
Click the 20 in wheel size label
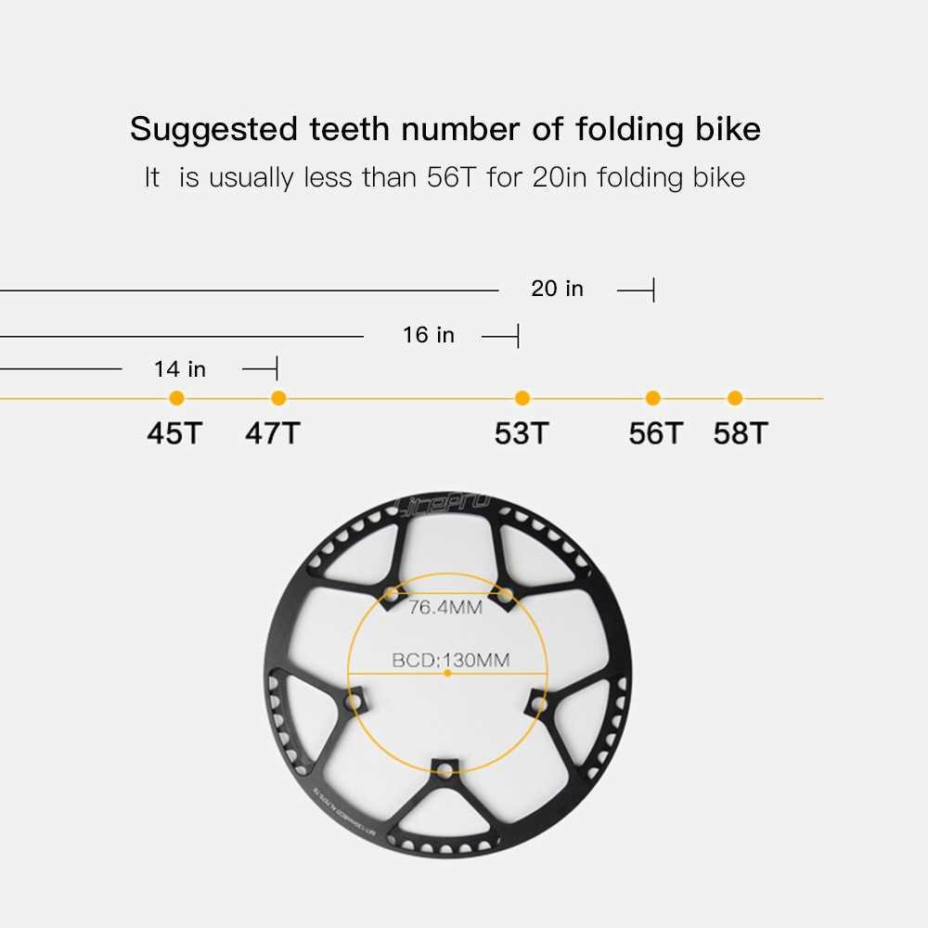pos(557,289)
